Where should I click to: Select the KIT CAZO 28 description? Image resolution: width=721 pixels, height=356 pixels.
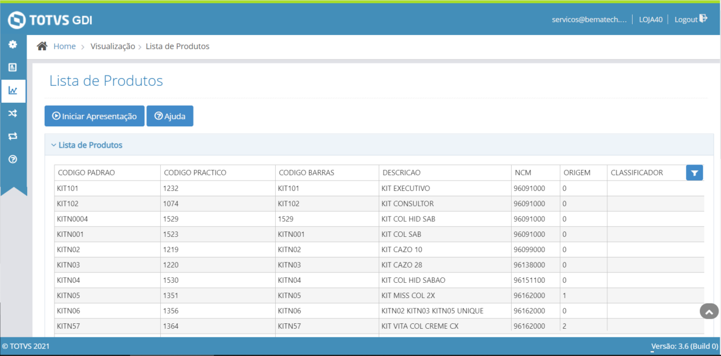tap(445, 265)
